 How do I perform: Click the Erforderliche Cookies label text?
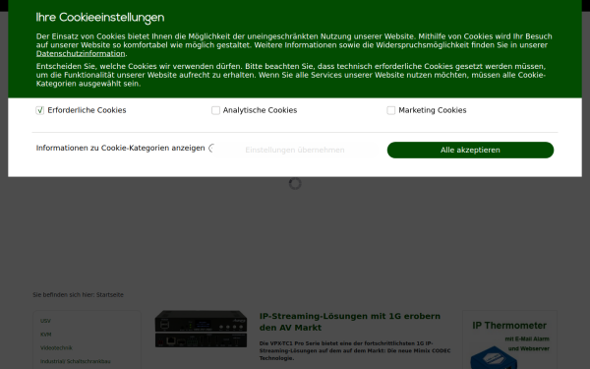point(87,110)
